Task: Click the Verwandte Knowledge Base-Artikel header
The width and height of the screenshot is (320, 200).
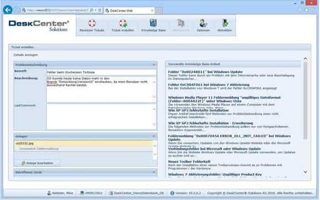Action: (x=233, y=64)
